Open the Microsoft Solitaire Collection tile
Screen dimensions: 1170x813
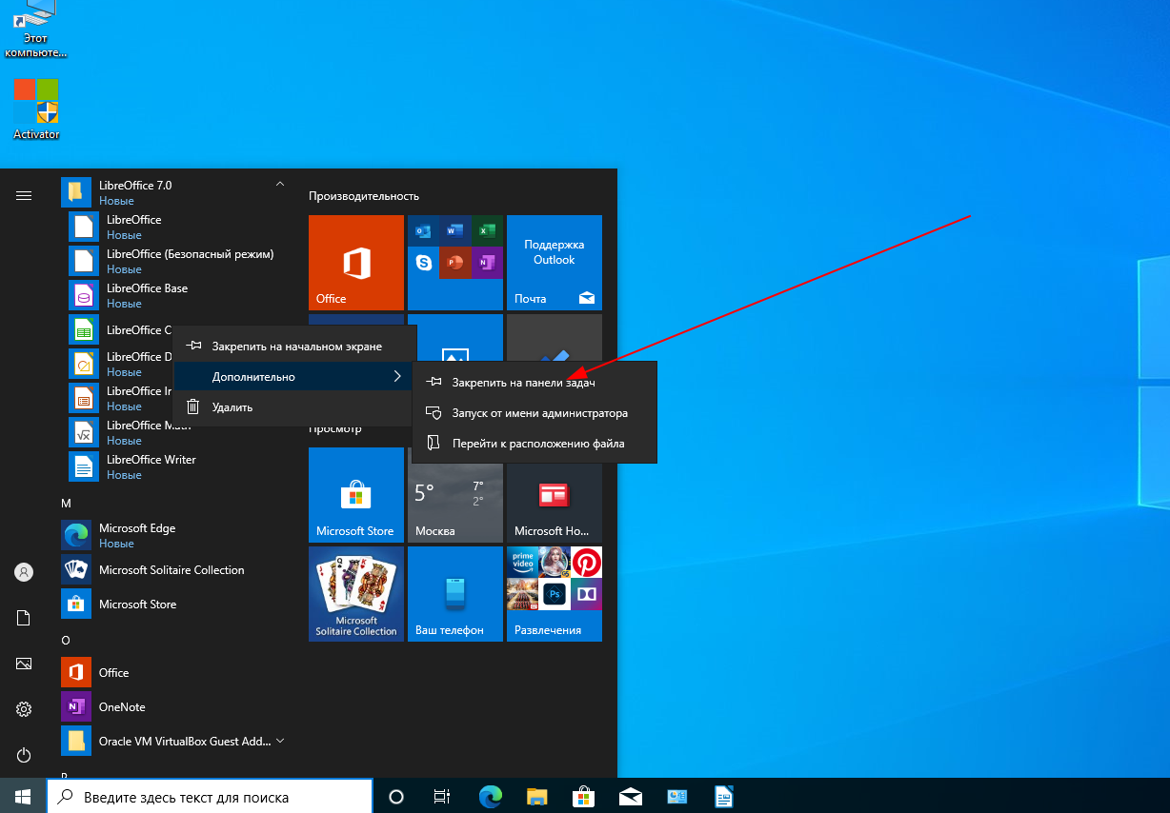pos(356,594)
